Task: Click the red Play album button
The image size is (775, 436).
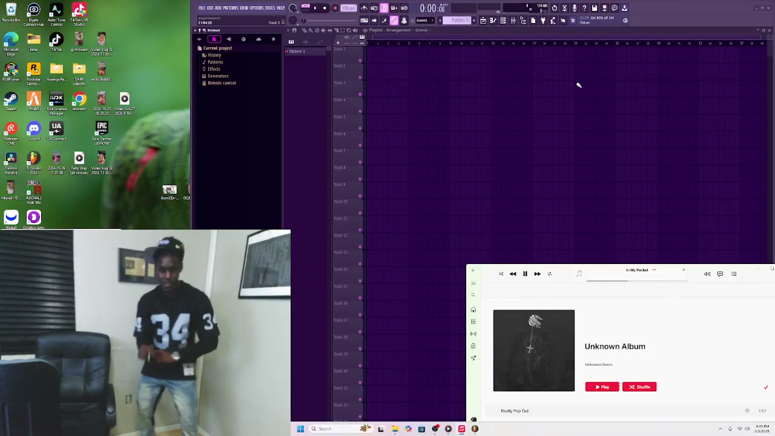Action: coord(602,386)
